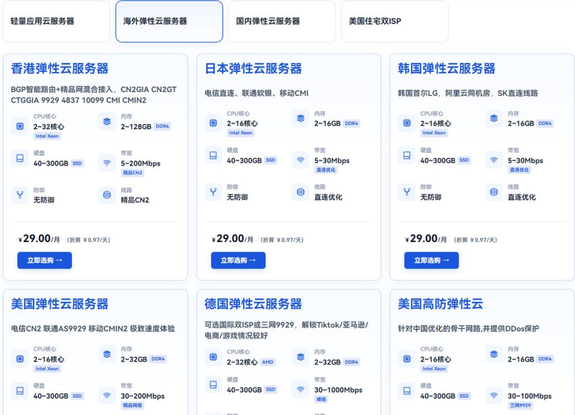Click the memory icon in the 美国高防 card

coord(494,354)
